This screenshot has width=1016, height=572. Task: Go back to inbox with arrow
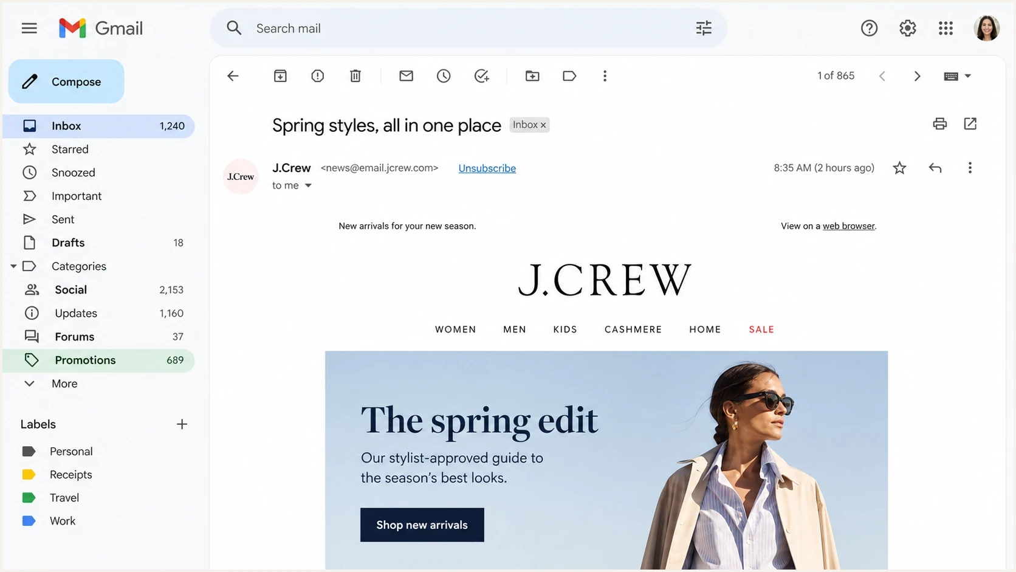point(233,76)
